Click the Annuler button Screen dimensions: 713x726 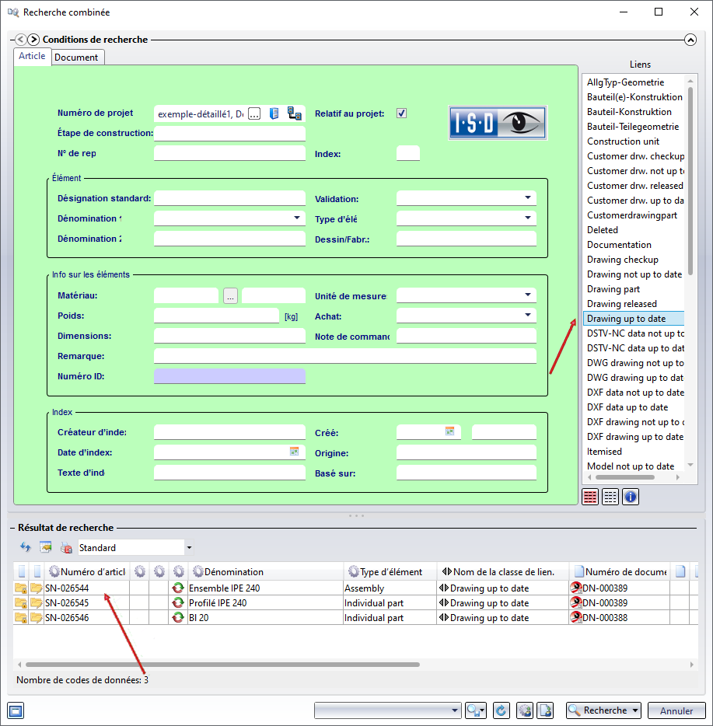(x=676, y=710)
